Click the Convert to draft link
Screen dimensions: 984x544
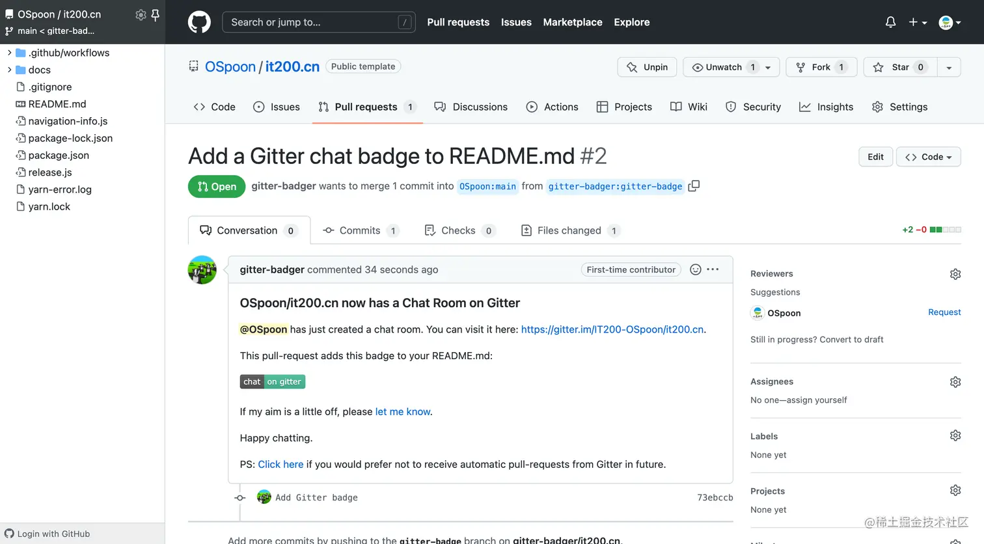point(851,340)
